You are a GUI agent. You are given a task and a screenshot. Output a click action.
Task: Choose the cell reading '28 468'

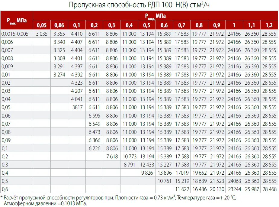[x=269, y=189]
